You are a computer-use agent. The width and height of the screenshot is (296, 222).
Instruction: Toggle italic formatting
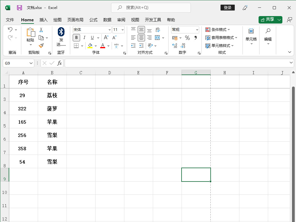(84, 37)
